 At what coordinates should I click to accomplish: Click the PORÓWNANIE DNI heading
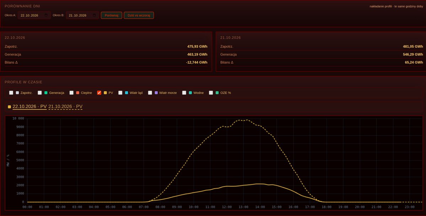[x=22, y=6]
